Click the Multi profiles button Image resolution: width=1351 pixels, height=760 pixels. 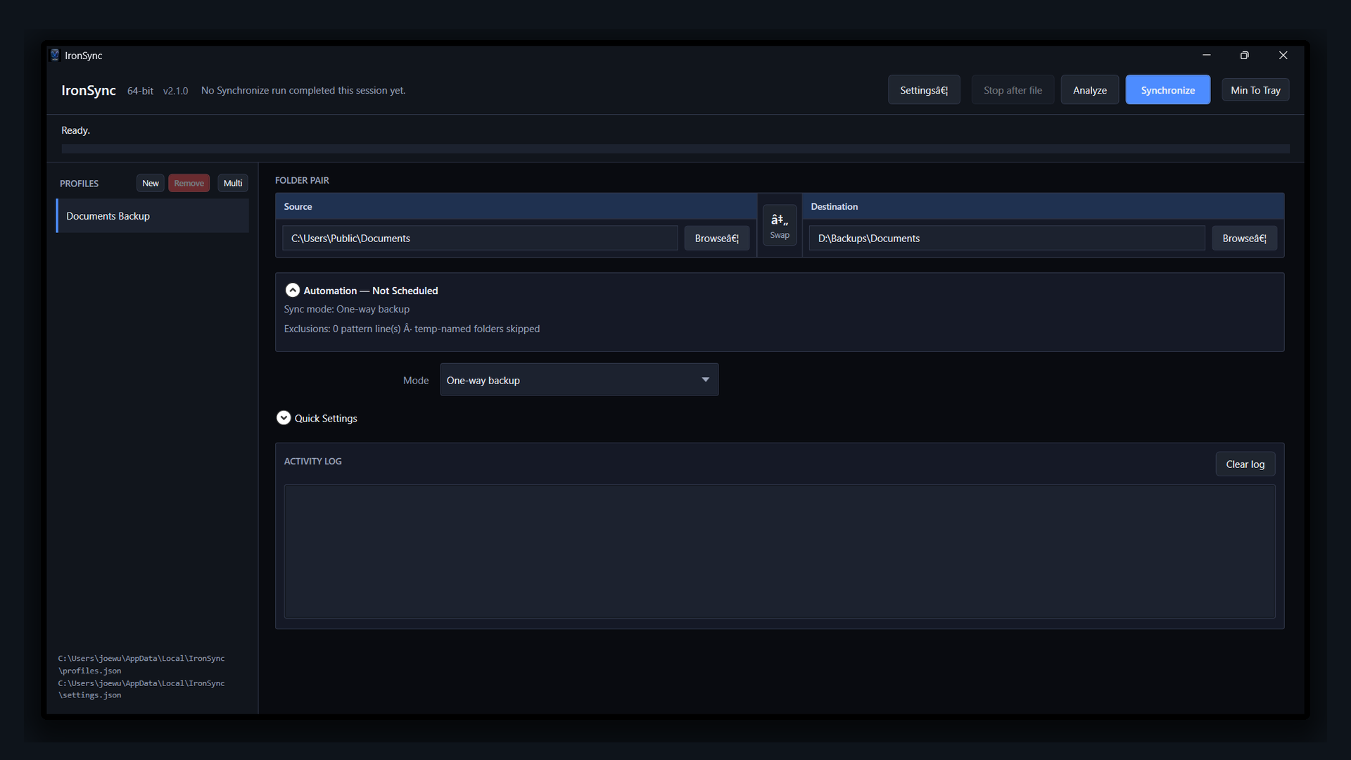point(233,183)
